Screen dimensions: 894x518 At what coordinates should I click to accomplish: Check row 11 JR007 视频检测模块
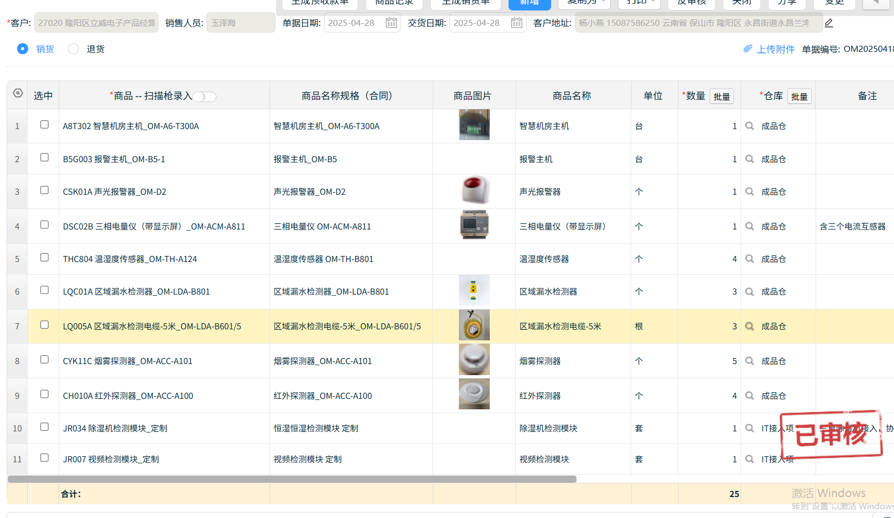tap(44, 458)
